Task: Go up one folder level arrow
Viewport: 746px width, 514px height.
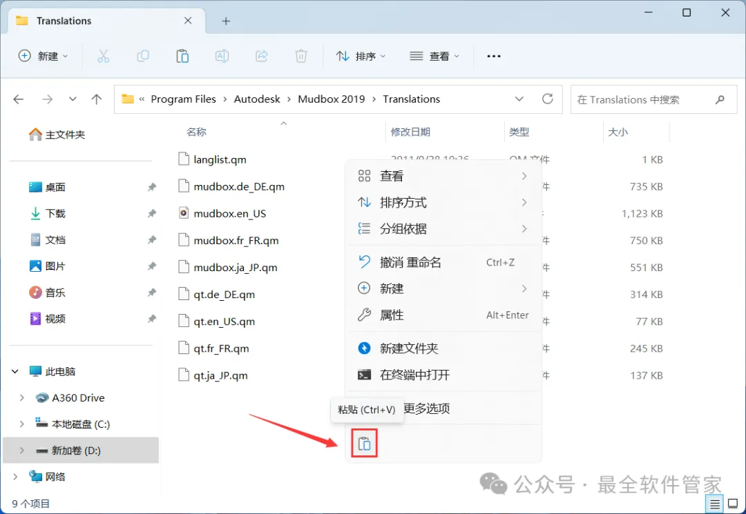Action: click(x=97, y=99)
